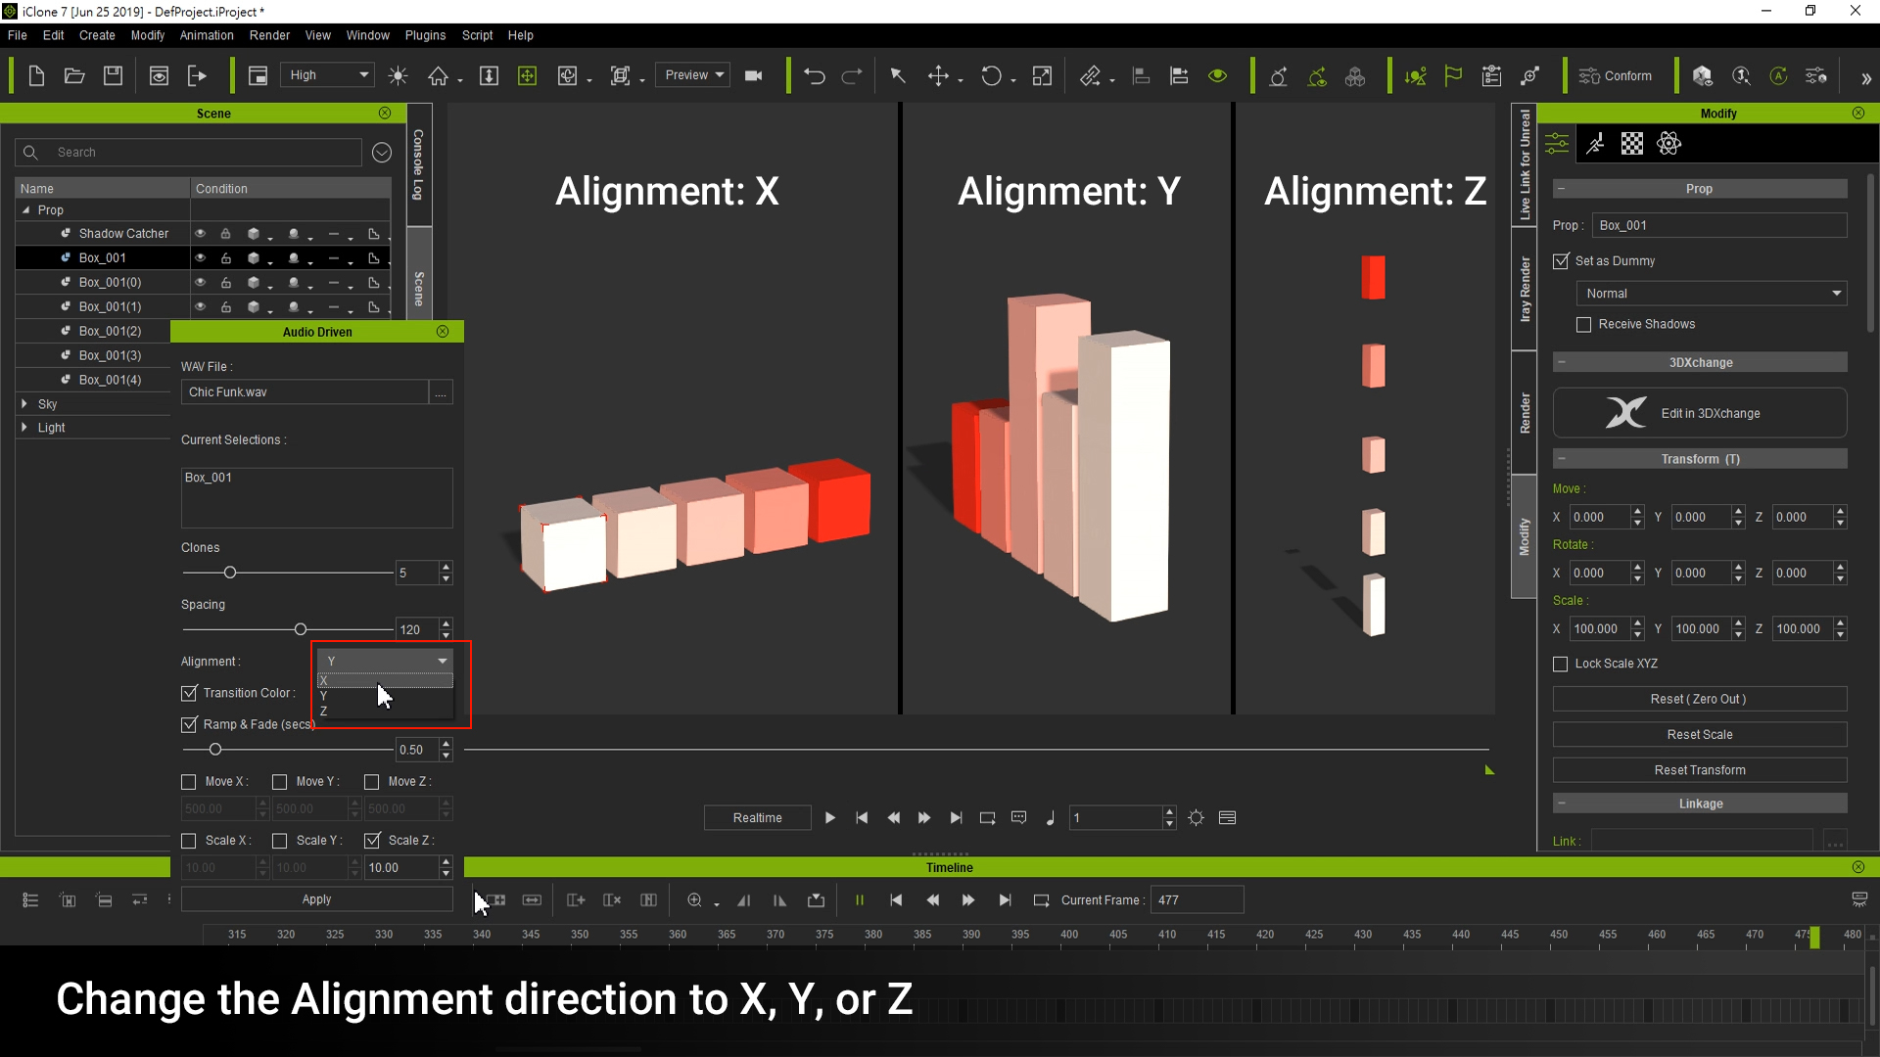Image resolution: width=1880 pixels, height=1057 pixels.
Task: Activate the Rotate tool icon
Action: click(x=991, y=75)
